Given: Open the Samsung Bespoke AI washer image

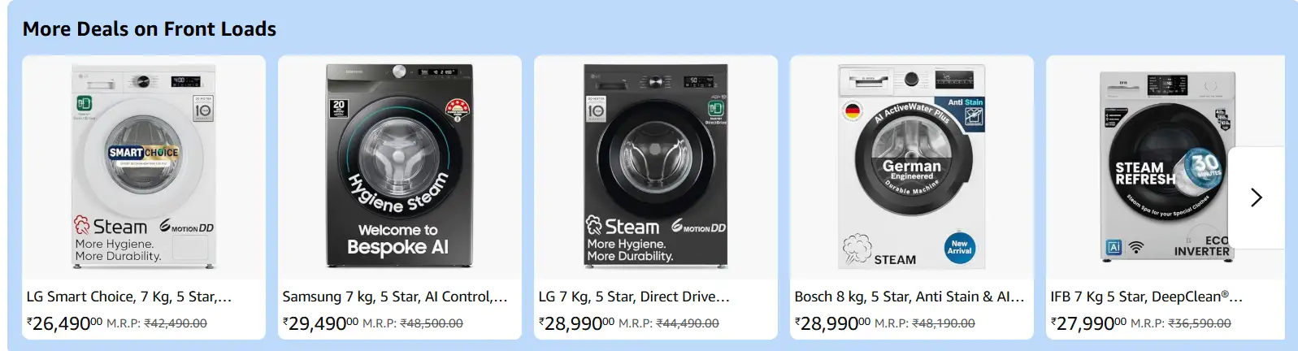Looking at the screenshot, I should pos(399,167).
